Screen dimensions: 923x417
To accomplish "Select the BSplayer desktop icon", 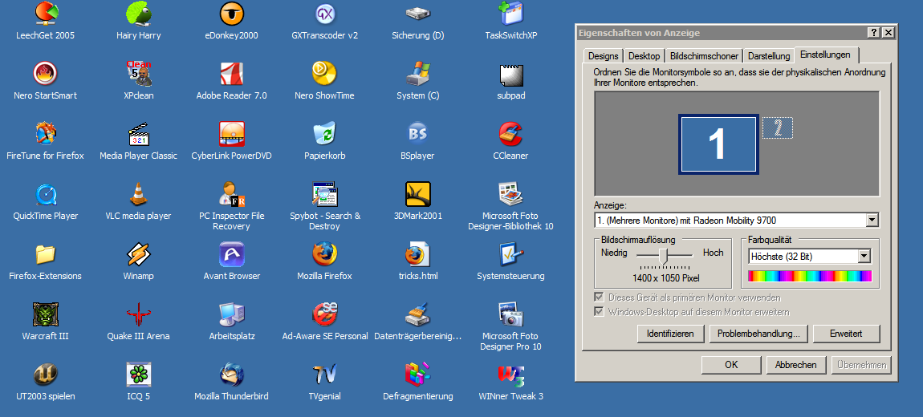I will 418,134.
